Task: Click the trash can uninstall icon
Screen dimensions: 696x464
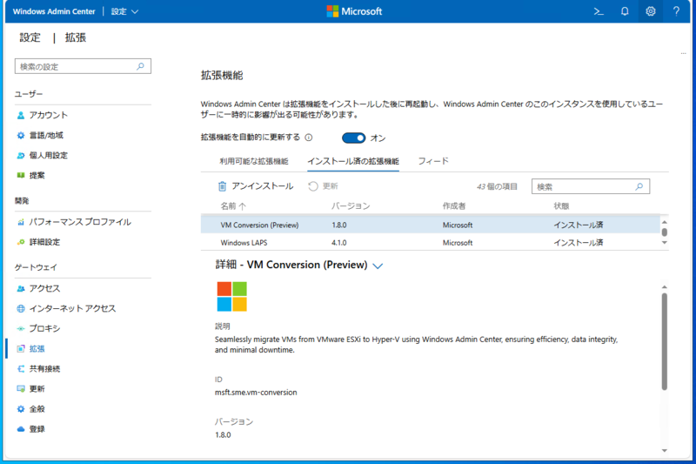Action: tap(222, 186)
